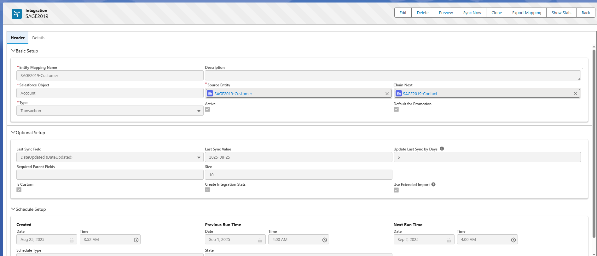Screen dimensions: 597x256
Task: Switch to the Header tab
Action: pyautogui.click(x=18, y=38)
